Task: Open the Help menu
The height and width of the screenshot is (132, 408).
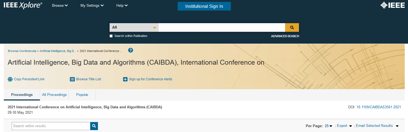Action: [x=122, y=6]
